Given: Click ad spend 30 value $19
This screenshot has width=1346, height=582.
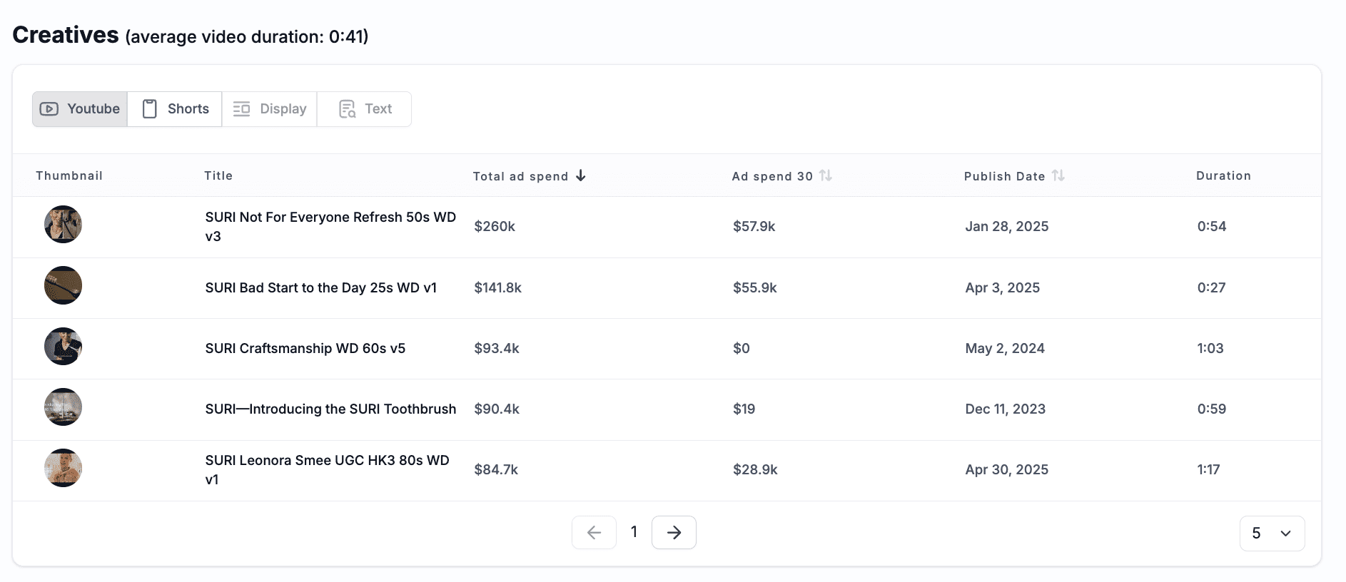Looking at the screenshot, I should pyautogui.click(x=744, y=409).
